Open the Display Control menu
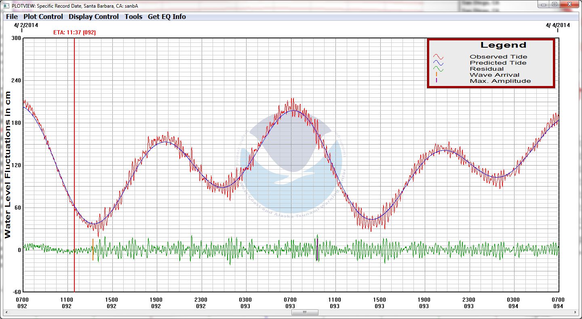This screenshot has width=582, height=319. coord(94,17)
